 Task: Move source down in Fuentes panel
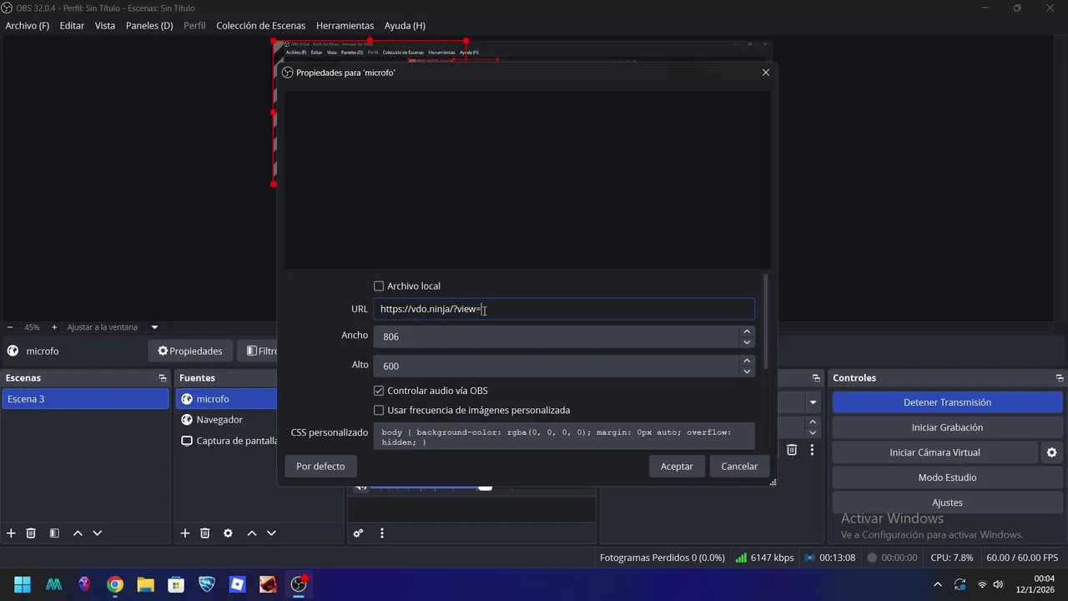pos(271,533)
